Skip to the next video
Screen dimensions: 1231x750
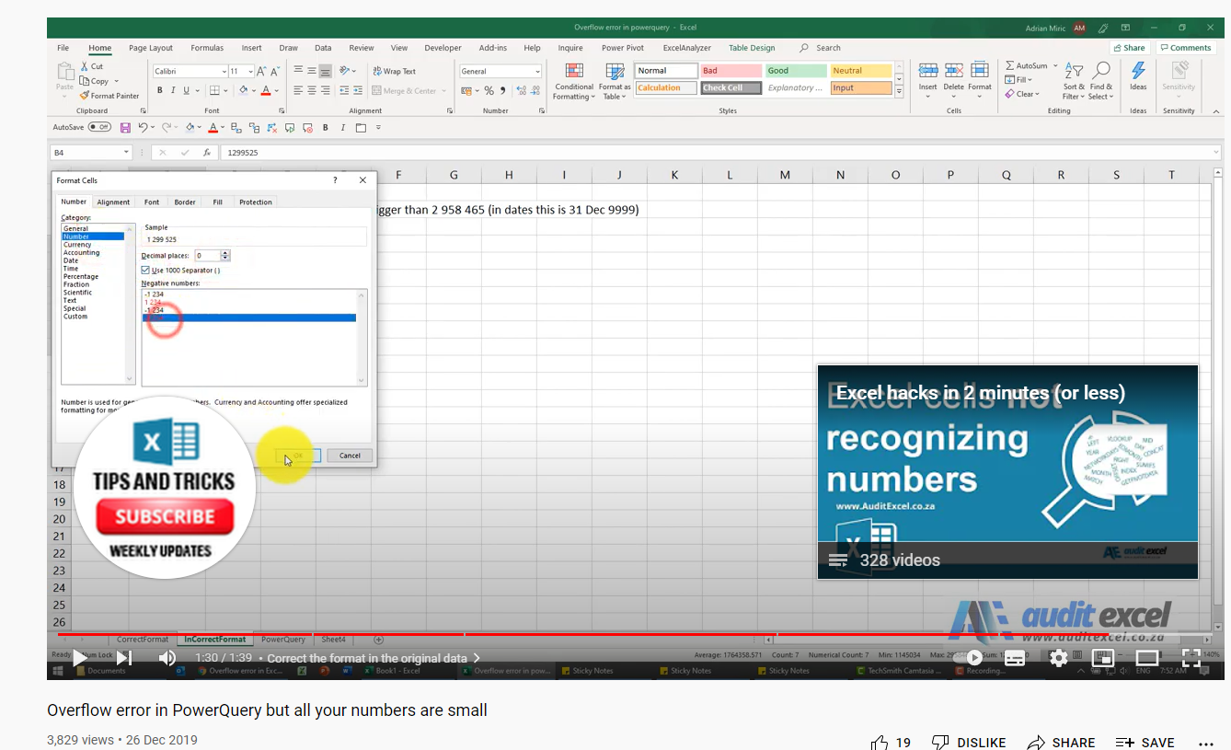tap(124, 658)
